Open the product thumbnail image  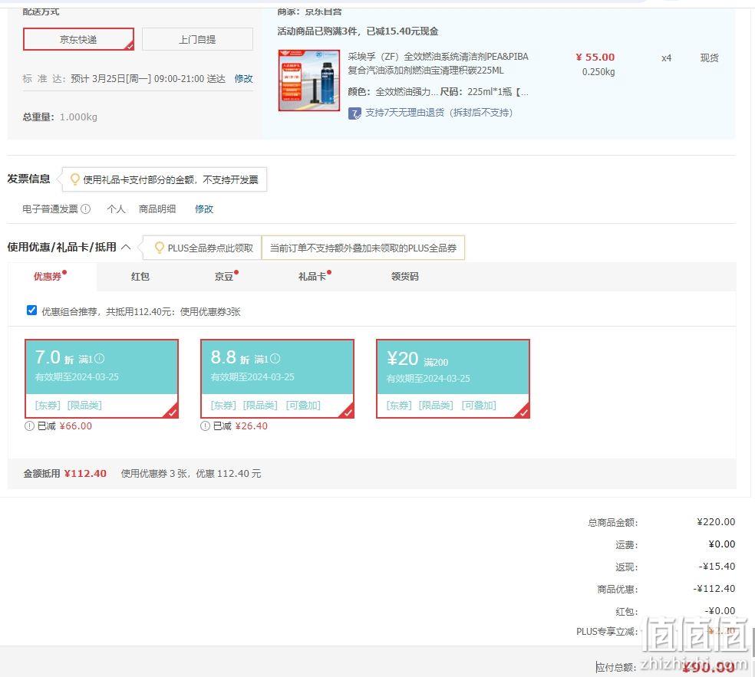tap(309, 81)
